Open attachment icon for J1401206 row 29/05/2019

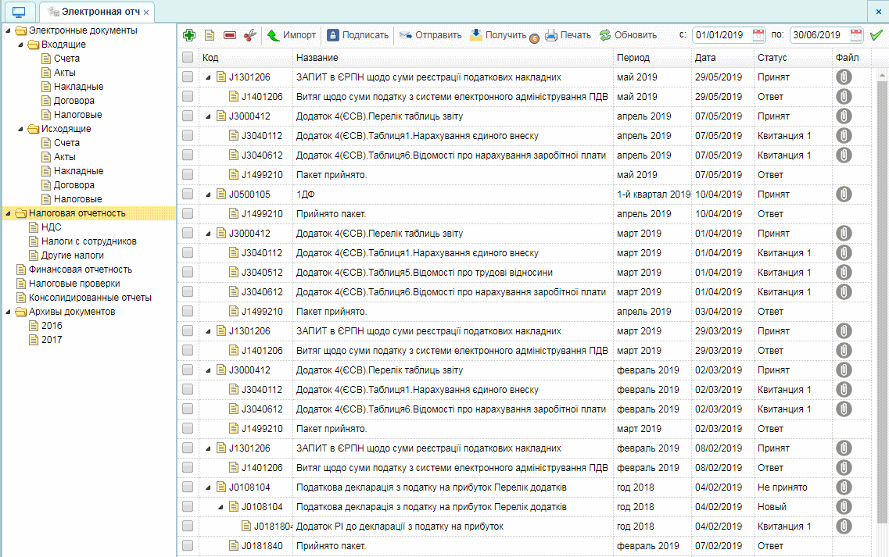(844, 96)
